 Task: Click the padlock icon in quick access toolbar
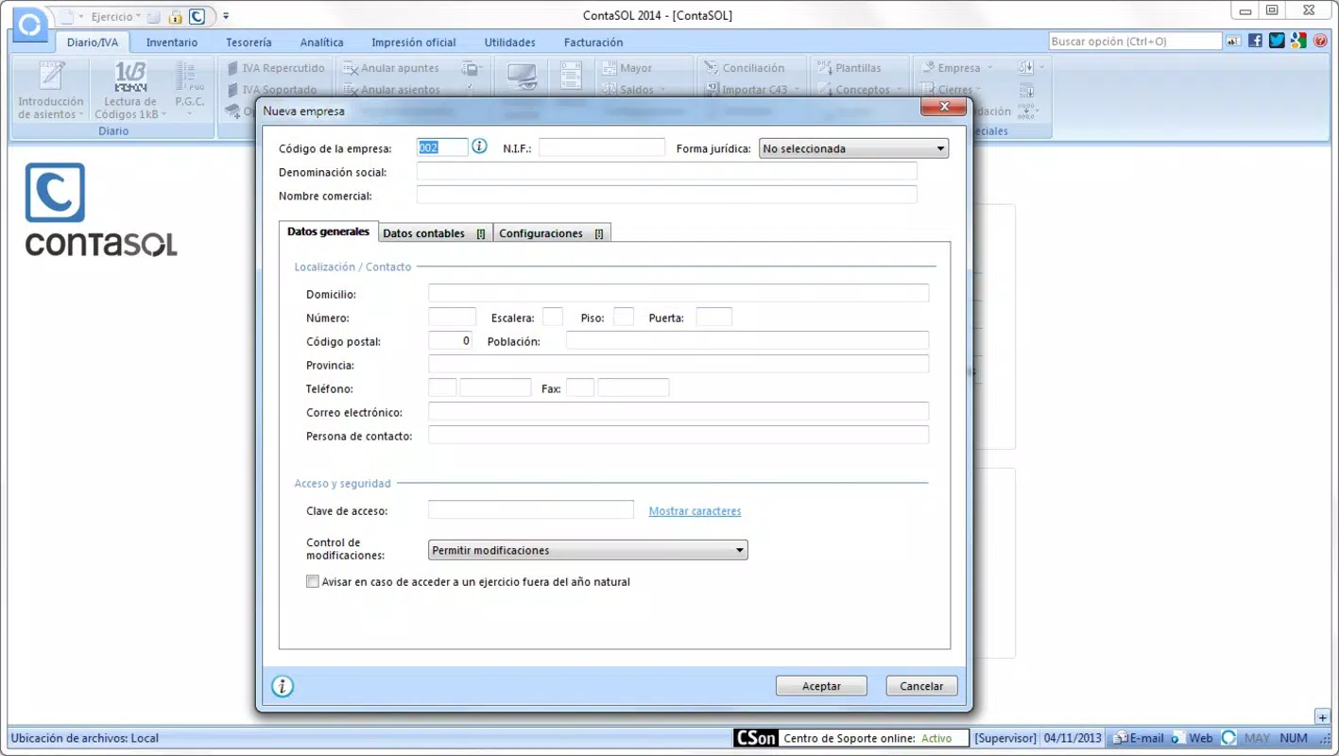[x=175, y=17]
